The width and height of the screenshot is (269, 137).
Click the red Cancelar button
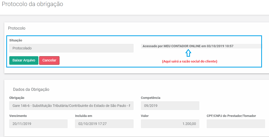pos(49,60)
